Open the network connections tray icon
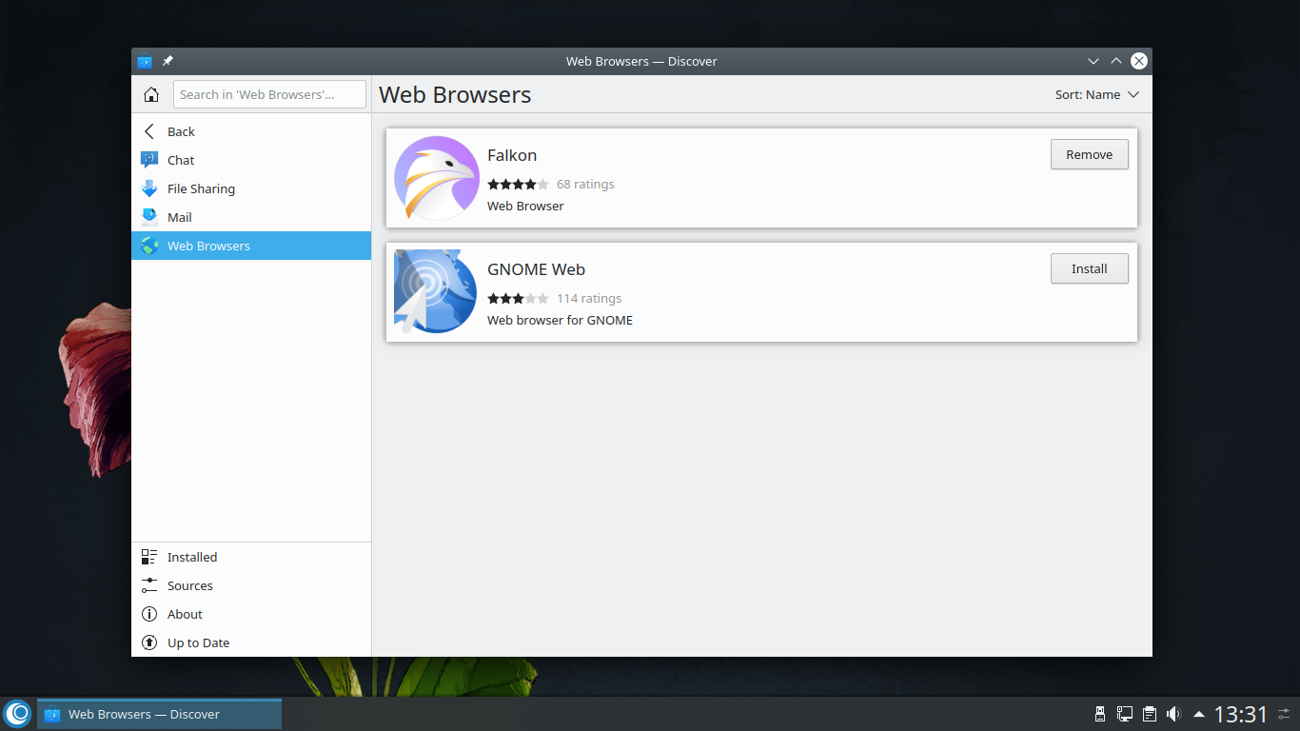 click(1124, 714)
